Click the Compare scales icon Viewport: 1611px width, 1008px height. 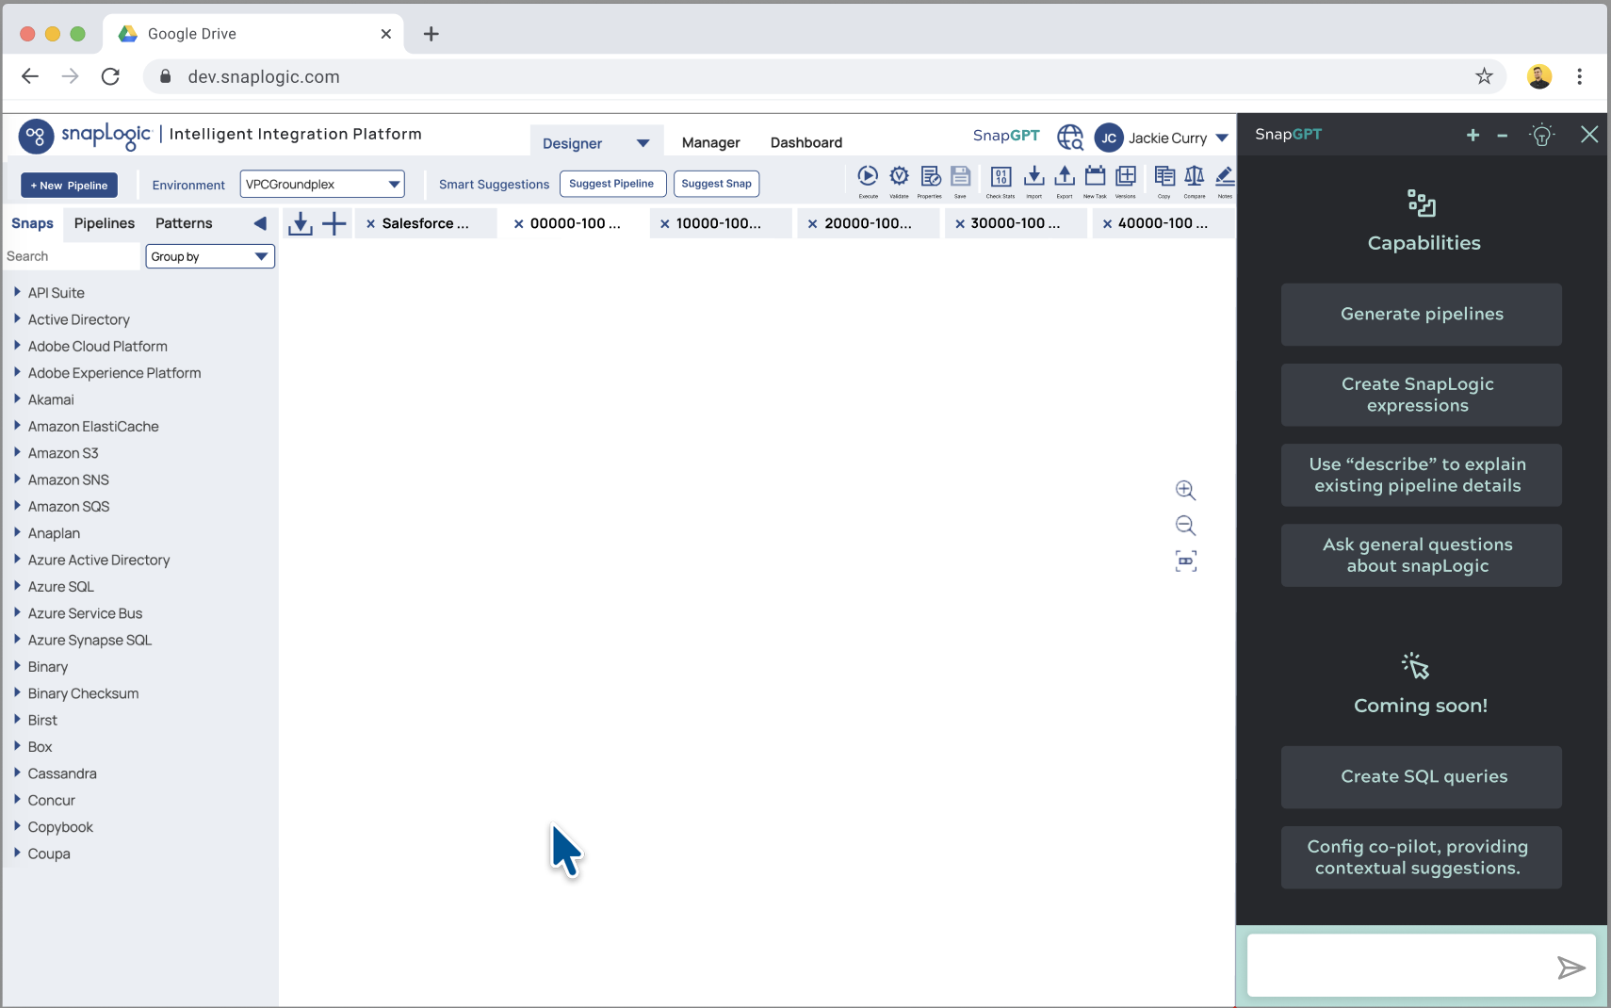click(1195, 176)
